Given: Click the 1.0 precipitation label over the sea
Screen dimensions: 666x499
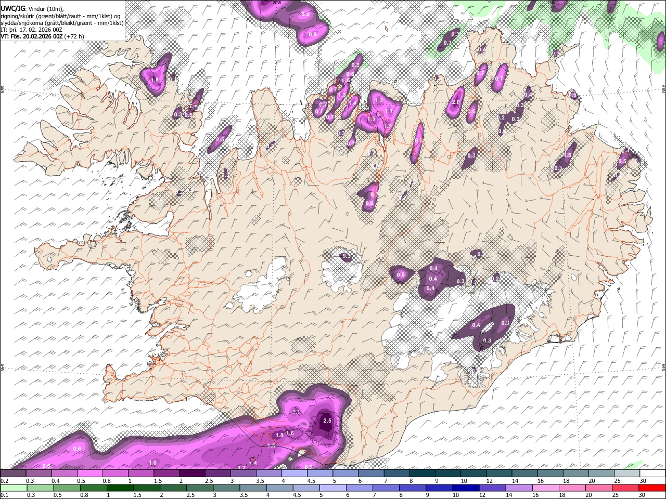Looking at the screenshot, I should pos(152,463).
